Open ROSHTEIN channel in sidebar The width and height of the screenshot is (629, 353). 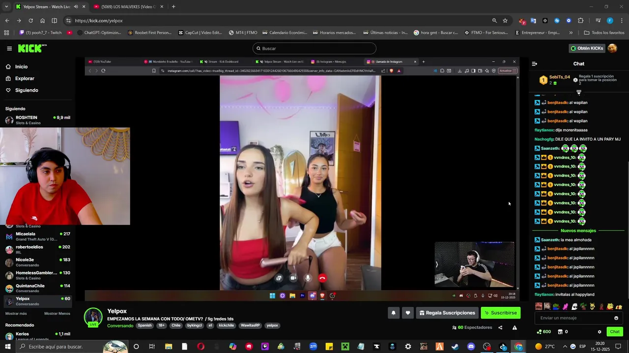[x=37, y=120]
